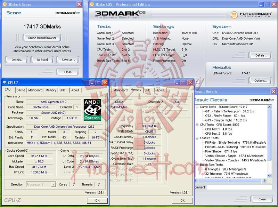
Task: Select GT2 - Firefly Forest result
Action: (225, 116)
